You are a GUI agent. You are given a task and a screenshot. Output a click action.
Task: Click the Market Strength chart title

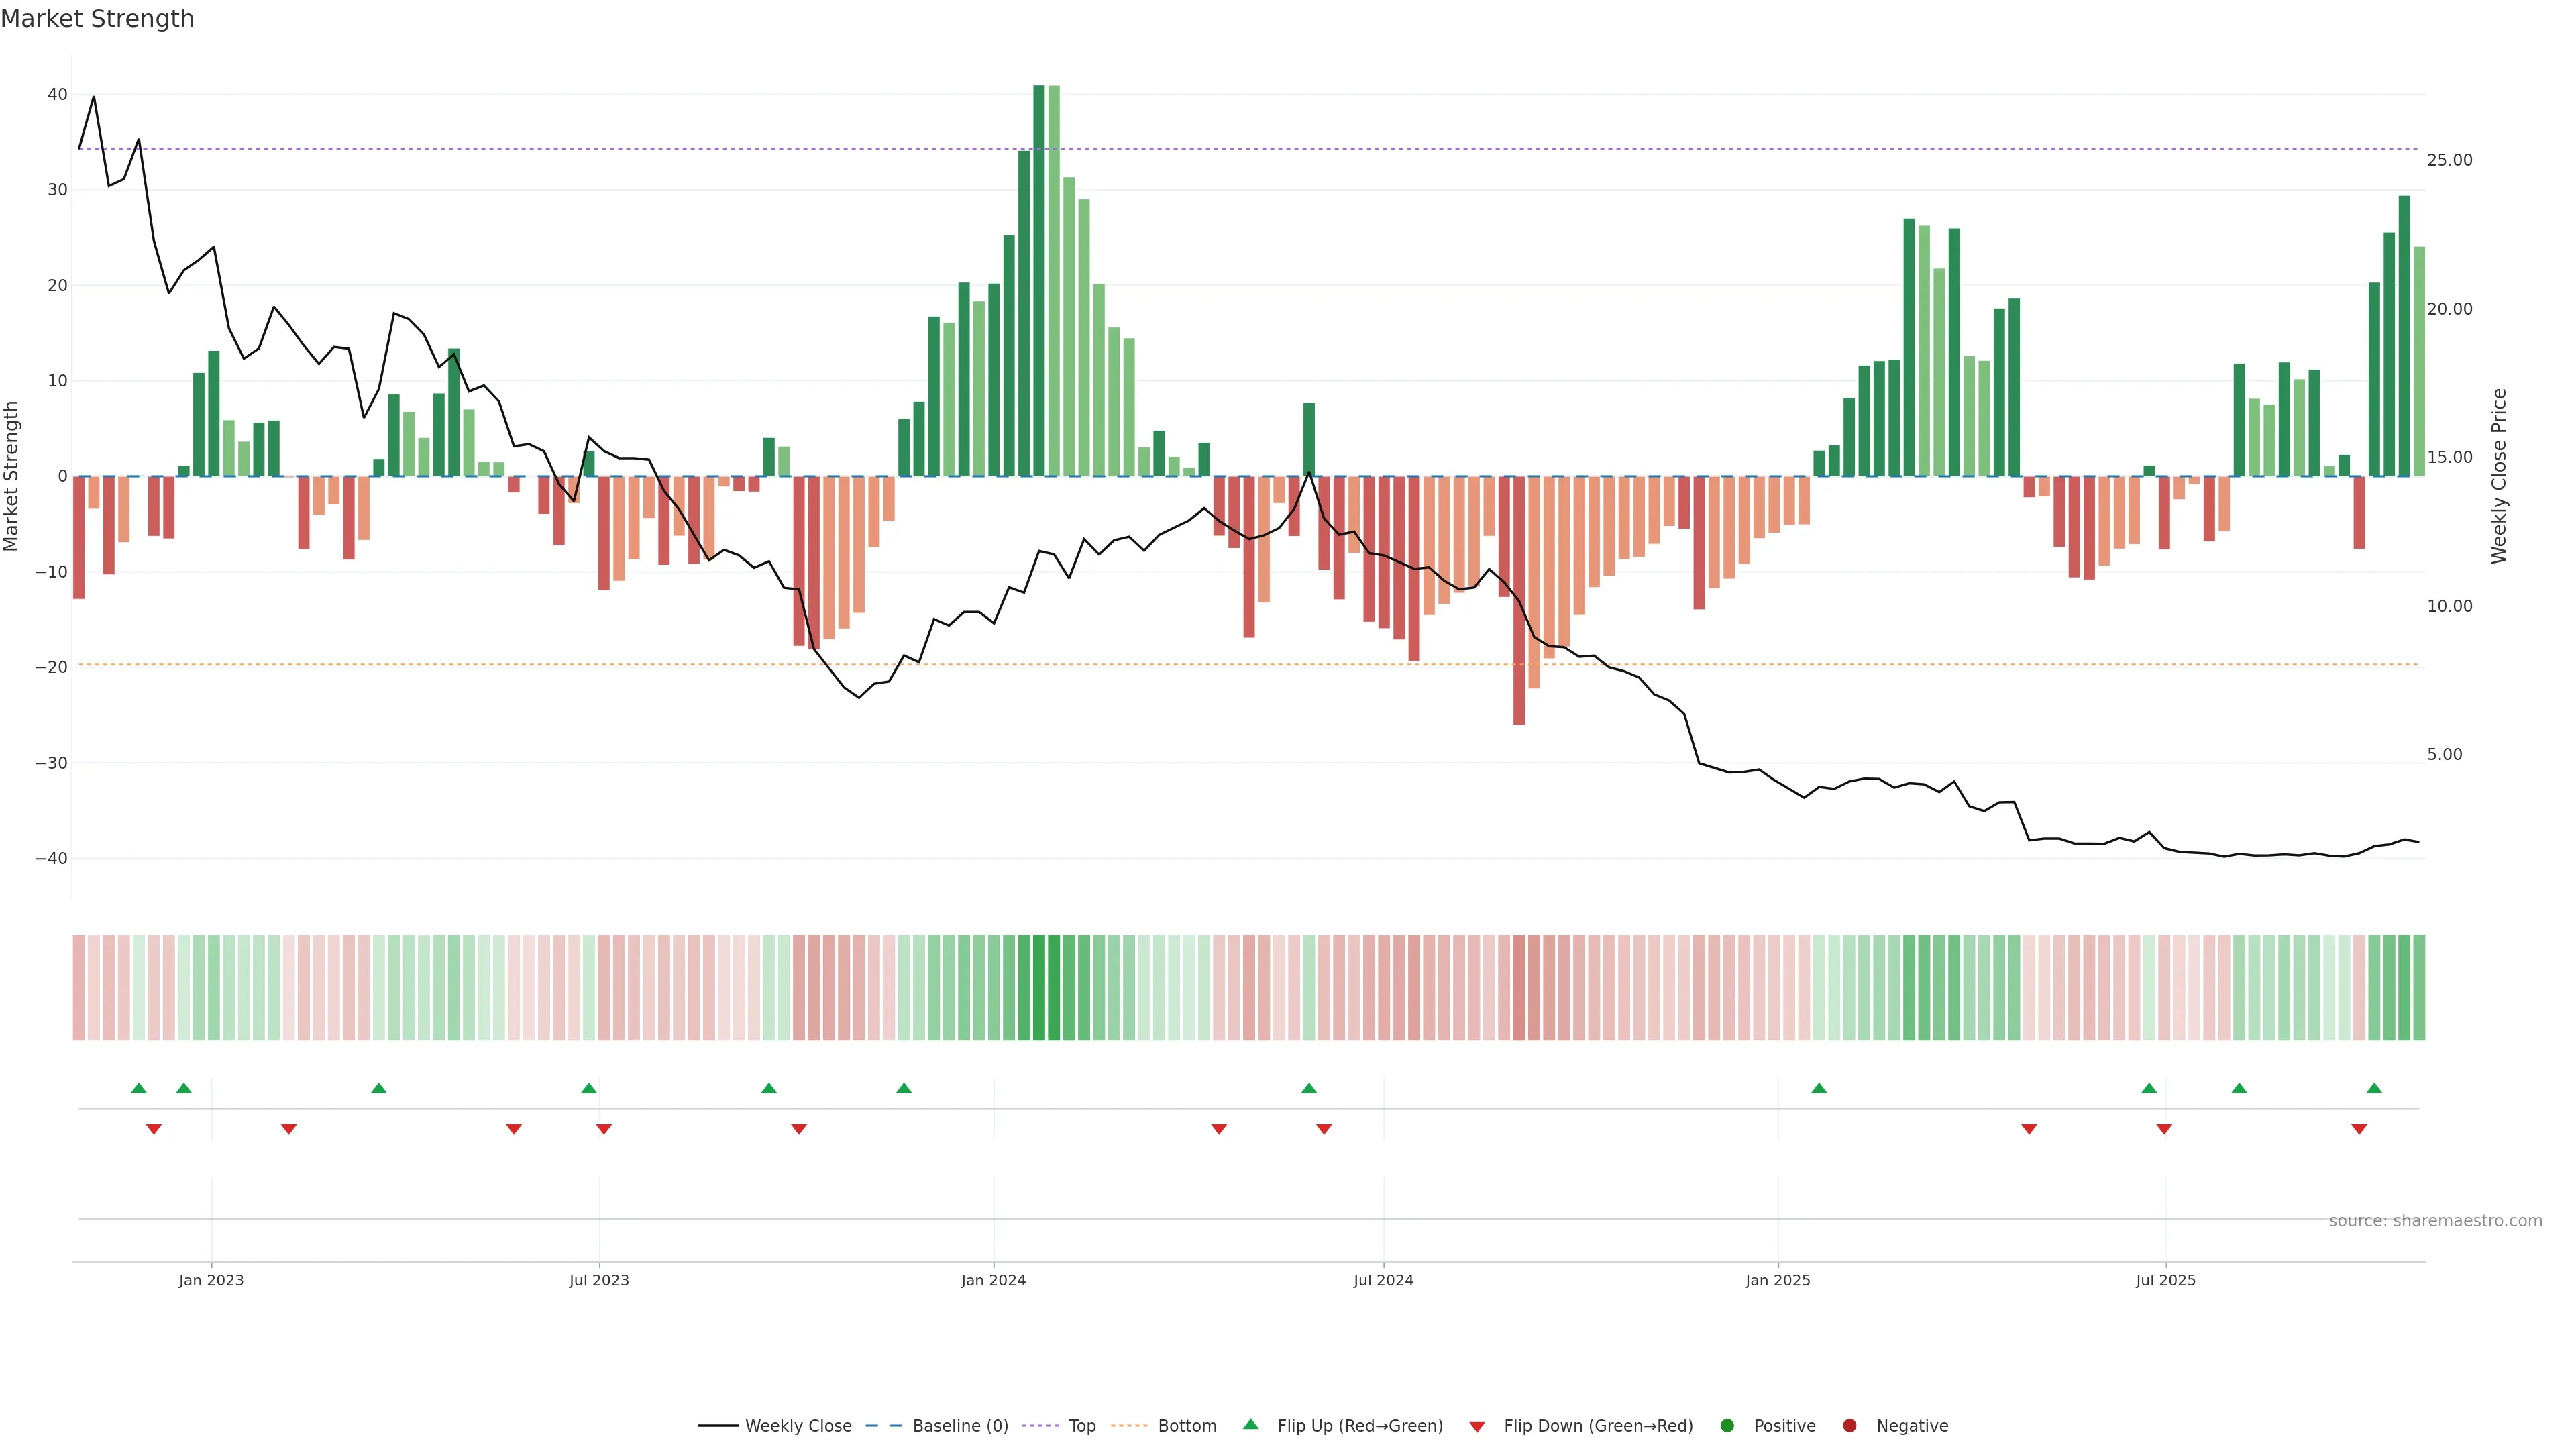click(97, 19)
